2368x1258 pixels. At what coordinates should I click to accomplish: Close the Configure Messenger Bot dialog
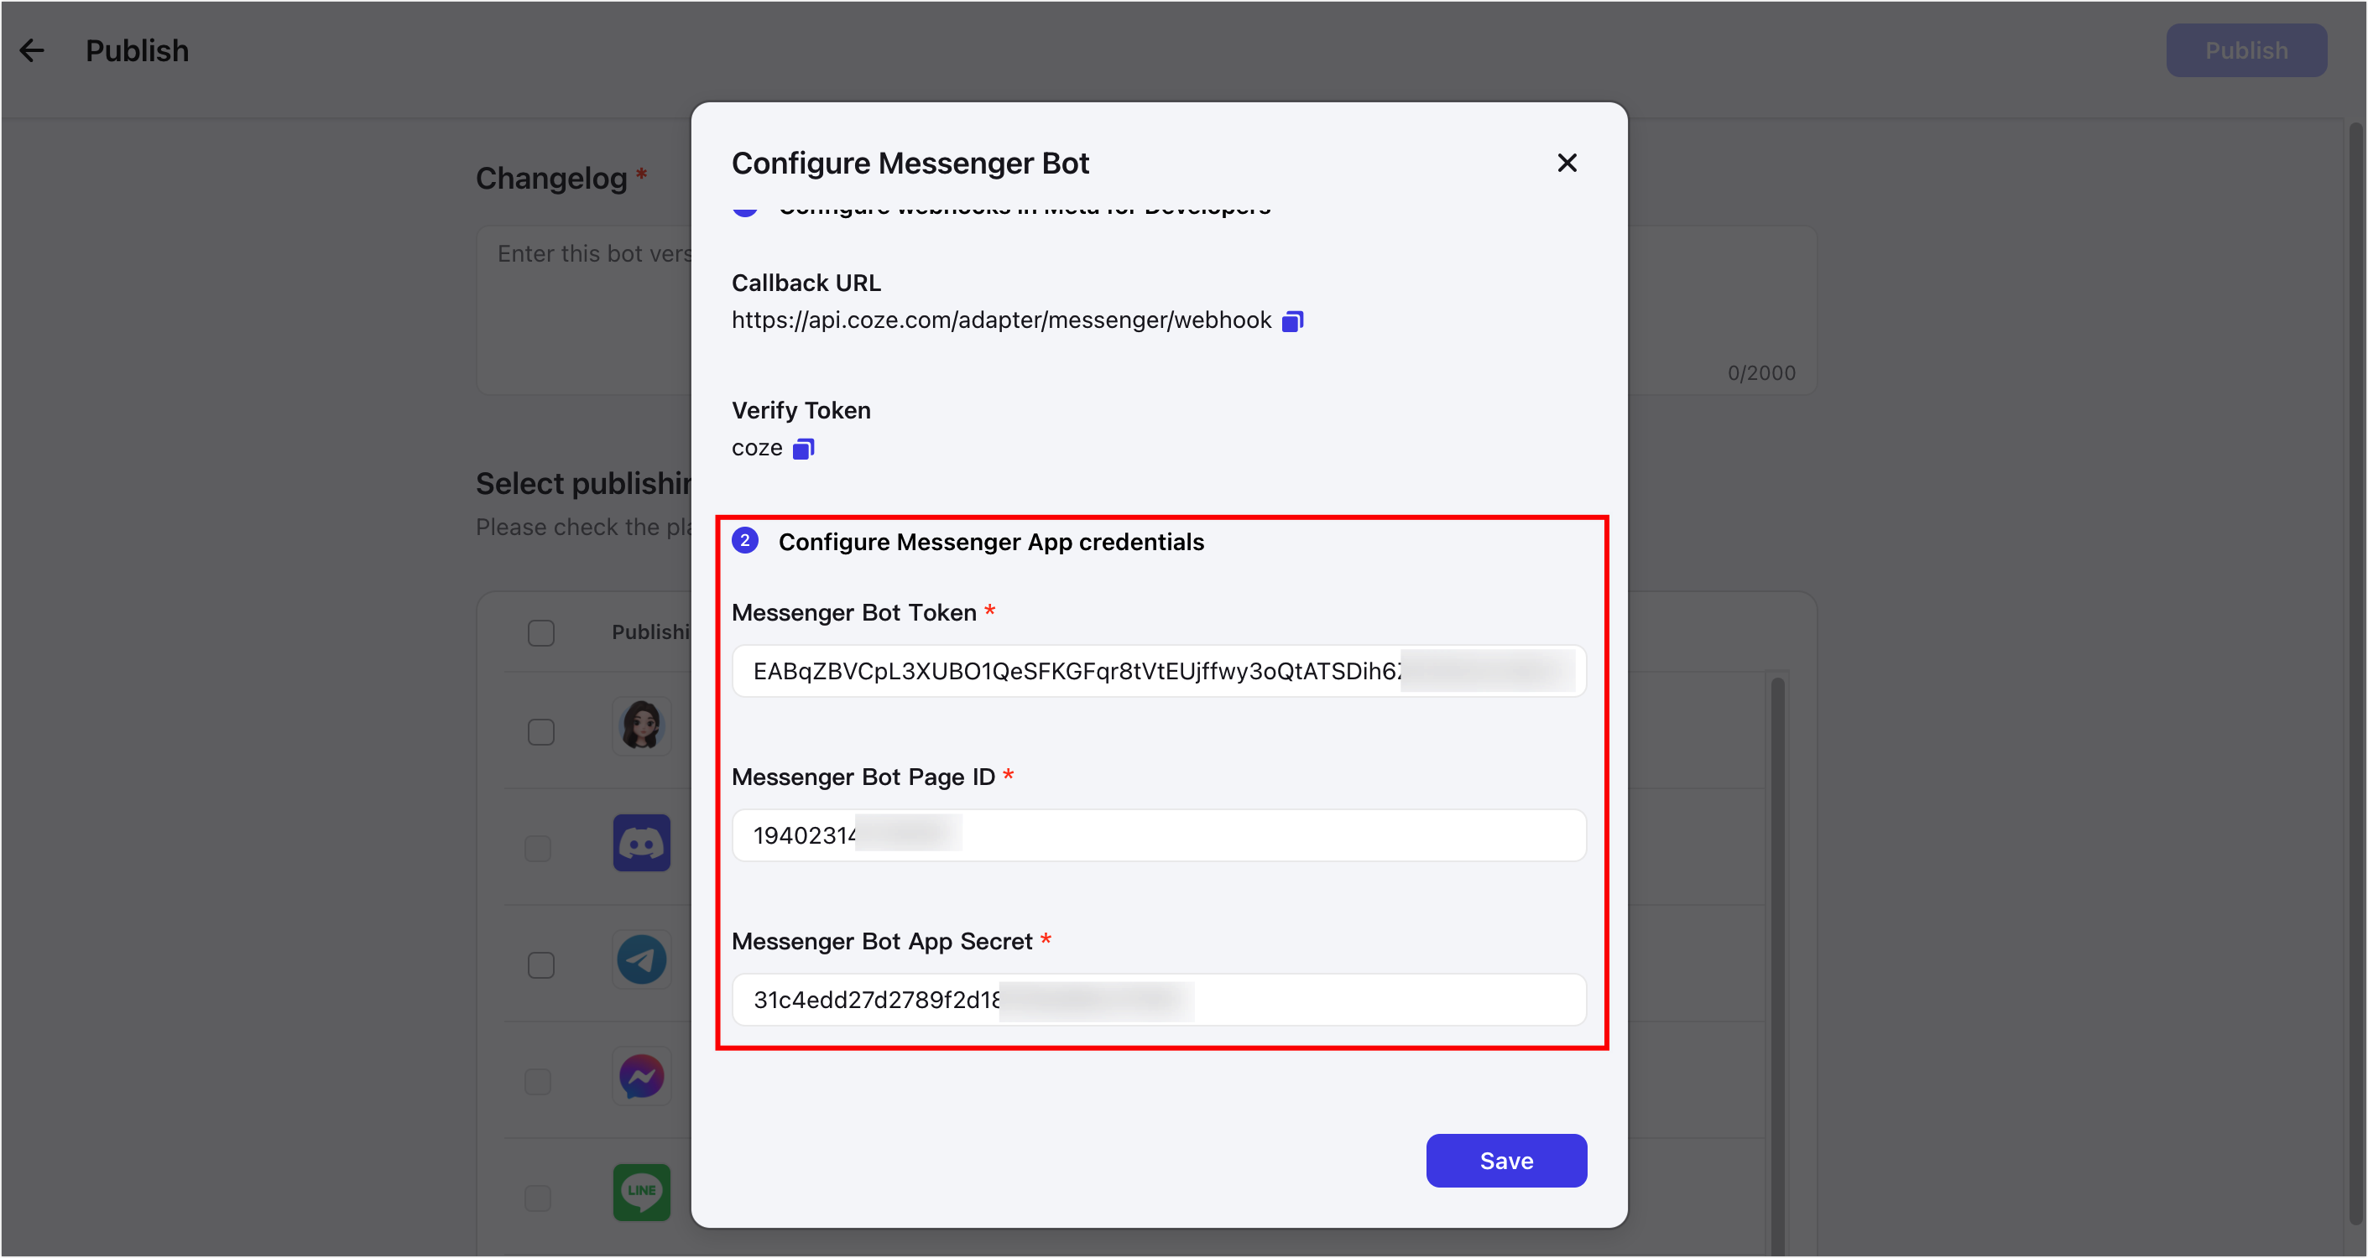click(x=1567, y=163)
